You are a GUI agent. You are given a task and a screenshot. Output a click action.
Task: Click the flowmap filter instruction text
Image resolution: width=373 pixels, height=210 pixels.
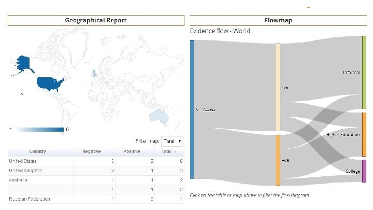coord(250,195)
